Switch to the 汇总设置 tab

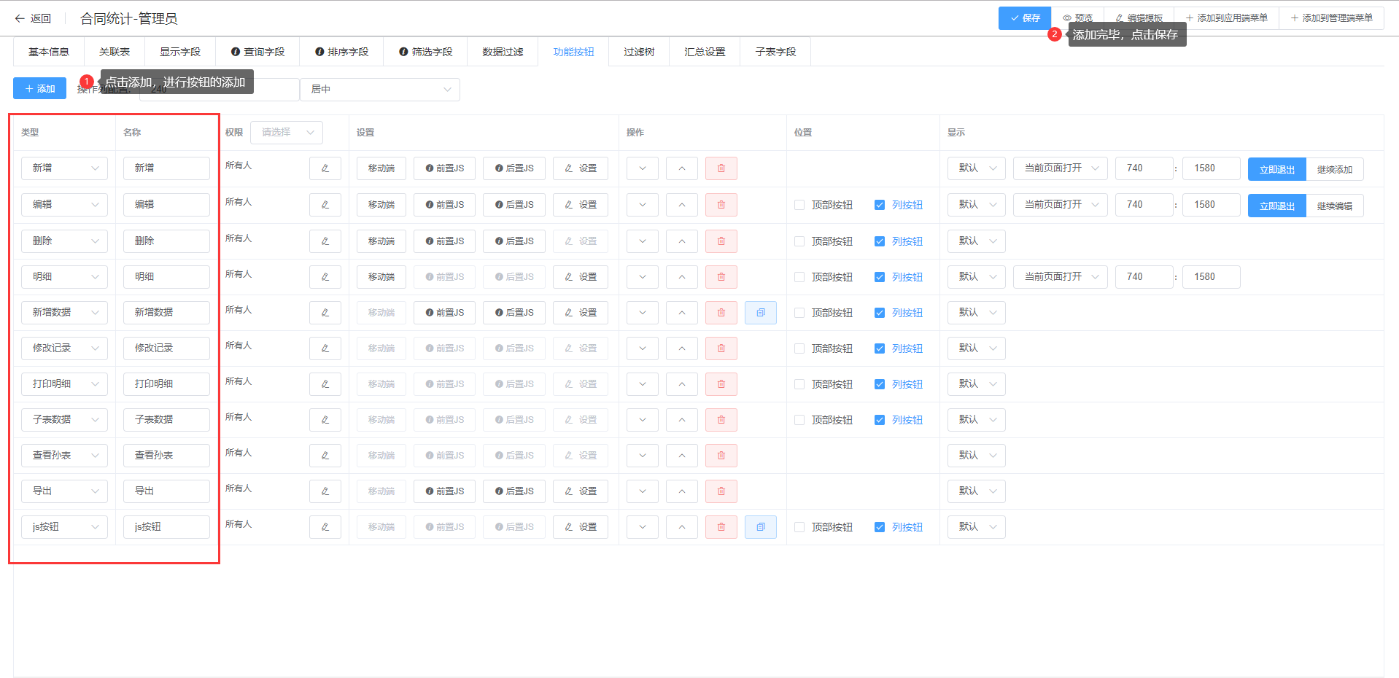704,52
